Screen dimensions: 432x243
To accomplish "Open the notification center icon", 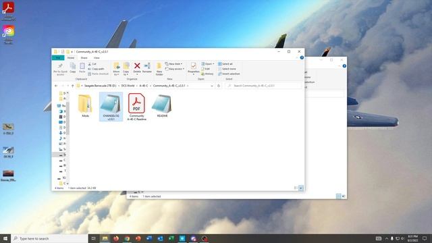I will click(425, 238).
